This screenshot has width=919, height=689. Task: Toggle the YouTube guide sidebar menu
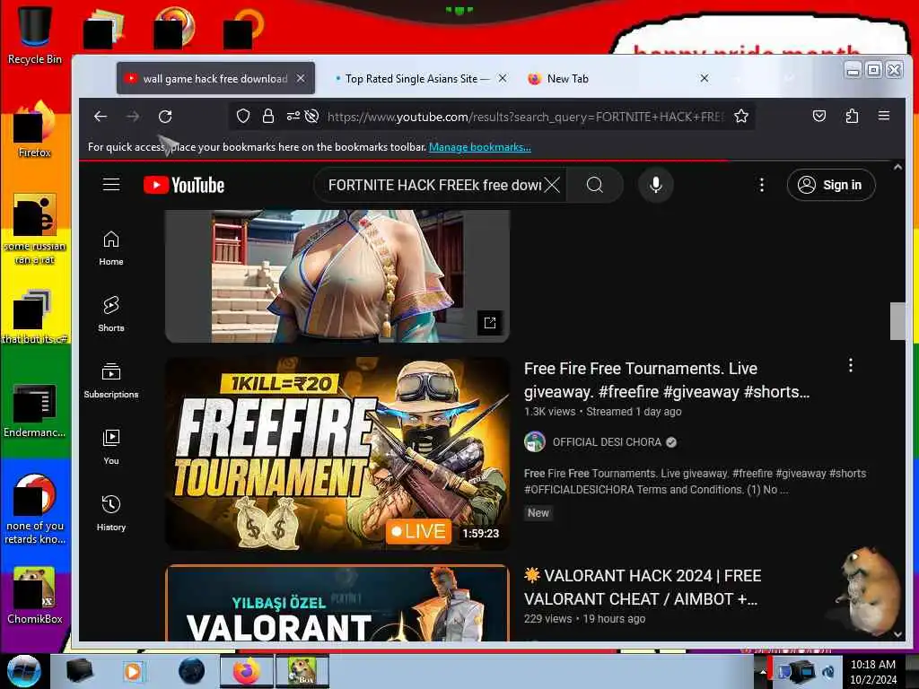[111, 185]
